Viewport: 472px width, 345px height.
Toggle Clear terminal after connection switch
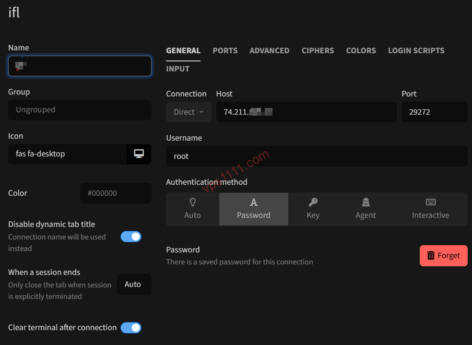point(131,328)
